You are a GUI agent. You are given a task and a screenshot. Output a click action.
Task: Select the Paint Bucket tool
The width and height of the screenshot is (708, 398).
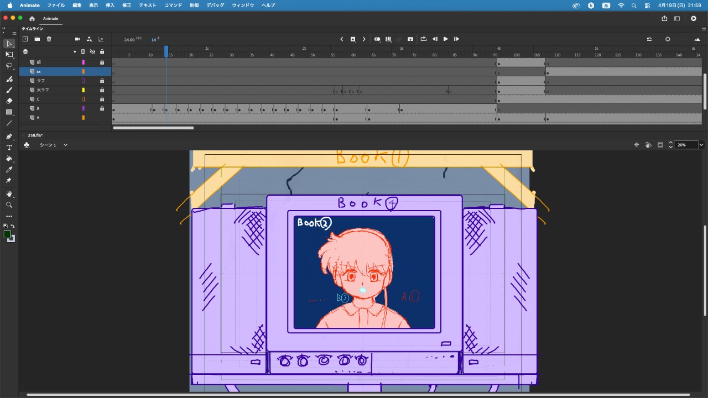click(9, 159)
